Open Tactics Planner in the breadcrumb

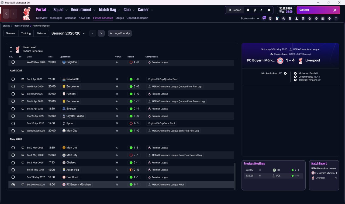(21, 26)
